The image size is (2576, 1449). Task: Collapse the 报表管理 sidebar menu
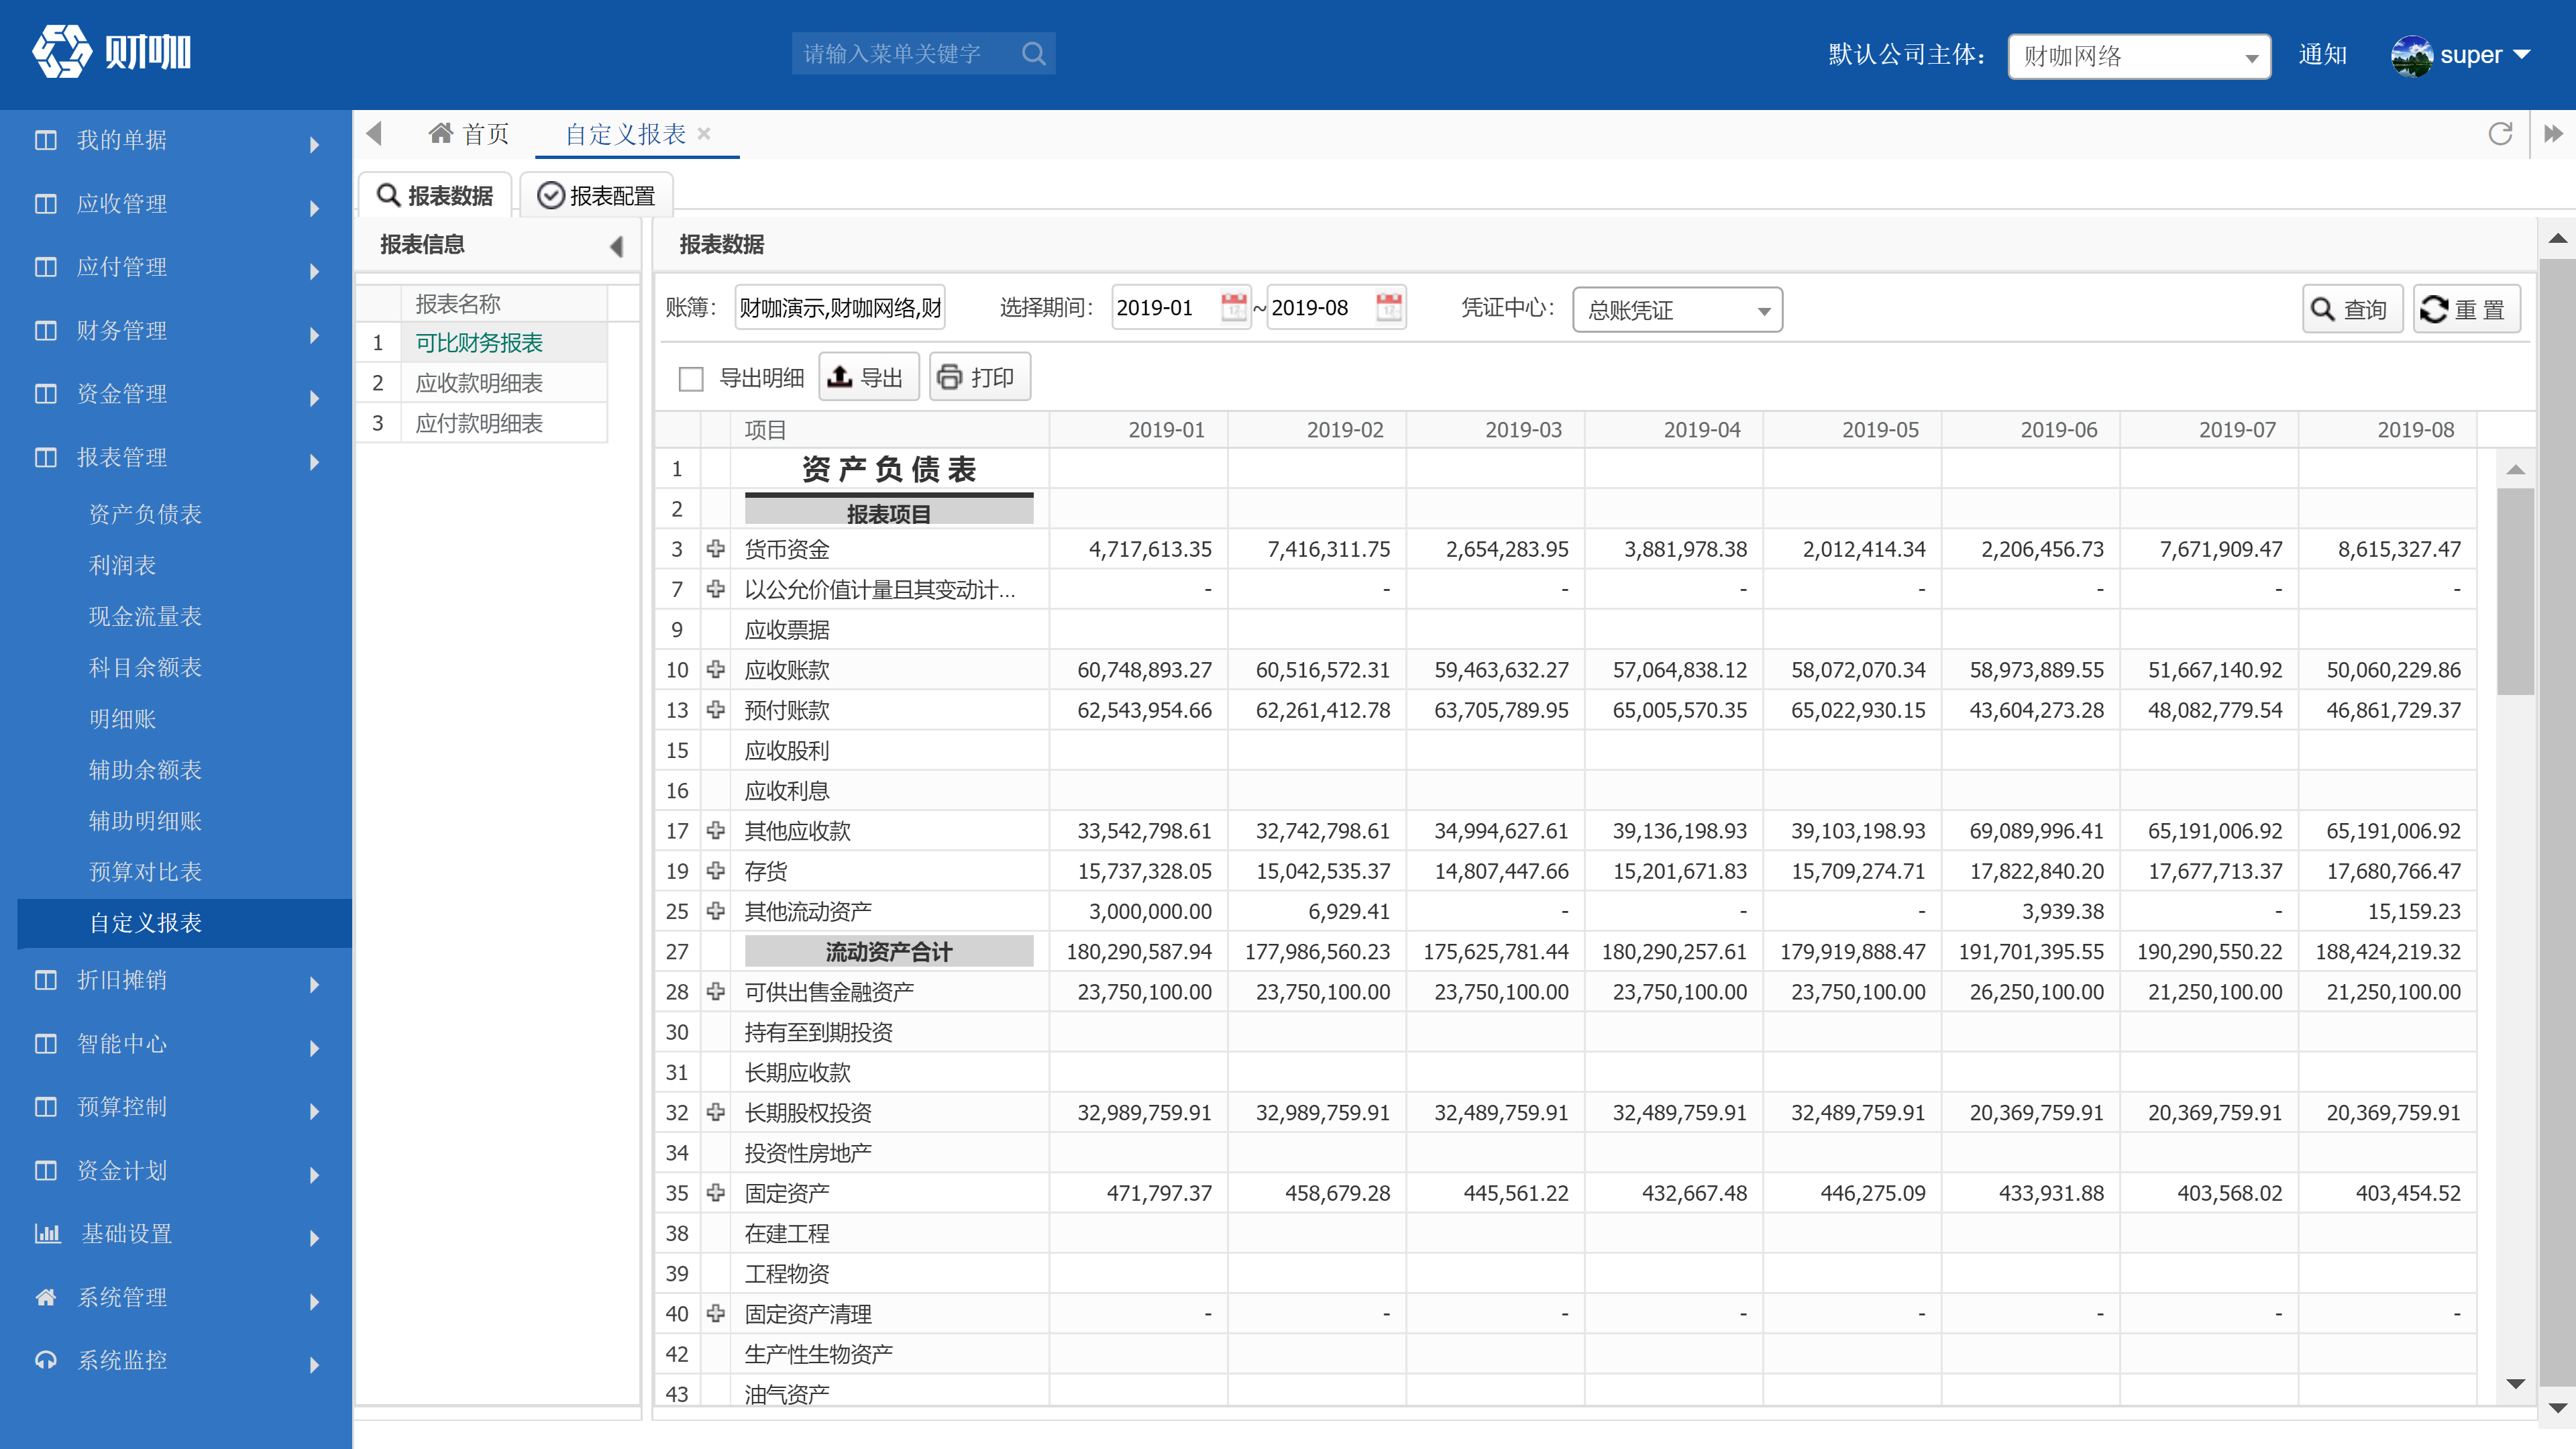176,458
